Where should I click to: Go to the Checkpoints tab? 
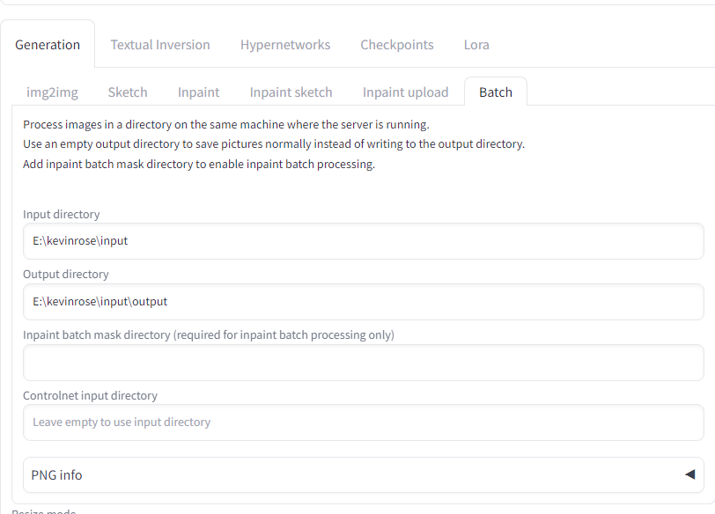click(397, 45)
